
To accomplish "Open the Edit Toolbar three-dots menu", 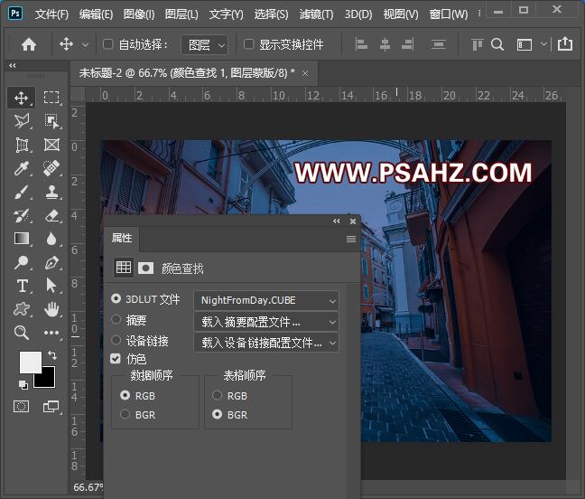I will 51,333.
